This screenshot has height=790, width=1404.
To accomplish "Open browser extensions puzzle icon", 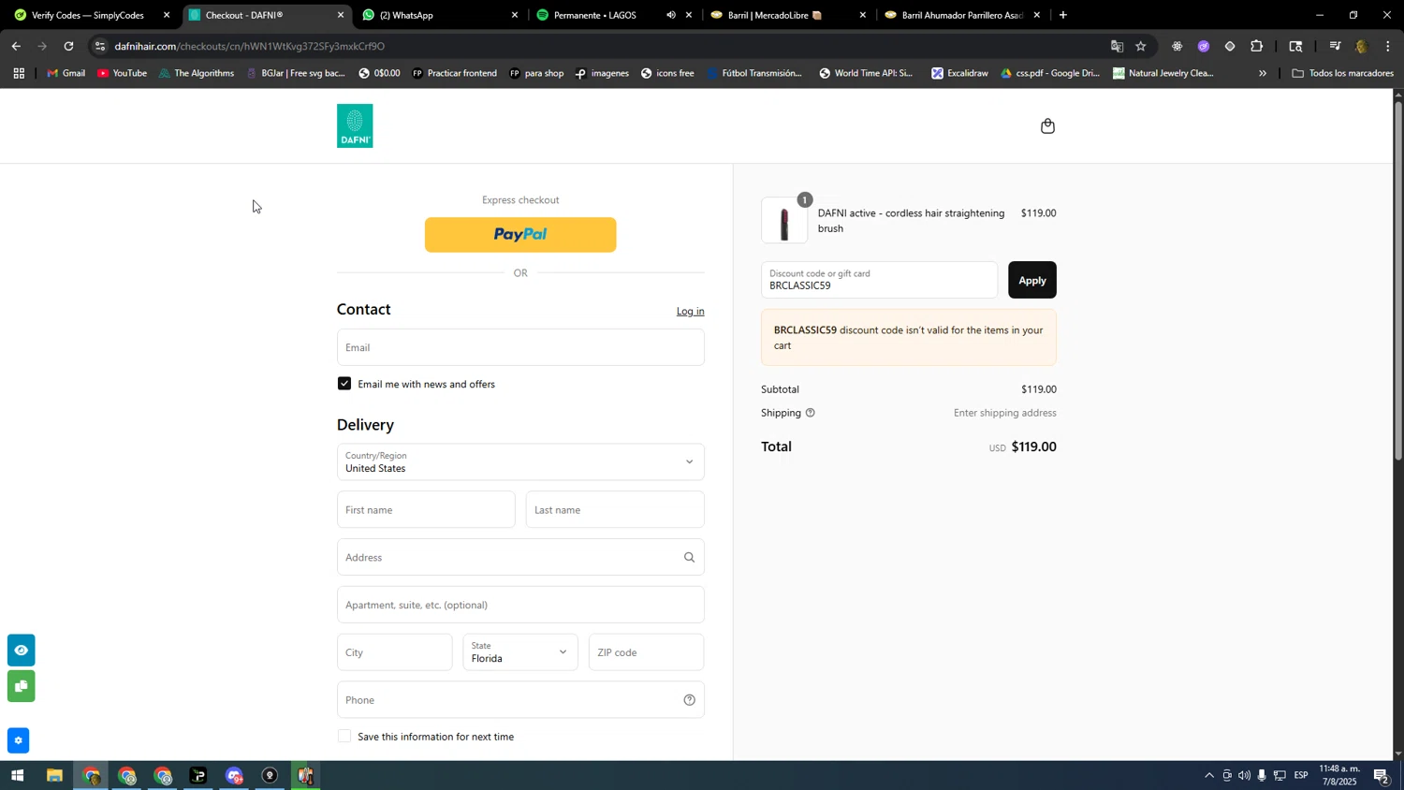I will [x=1256, y=46].
